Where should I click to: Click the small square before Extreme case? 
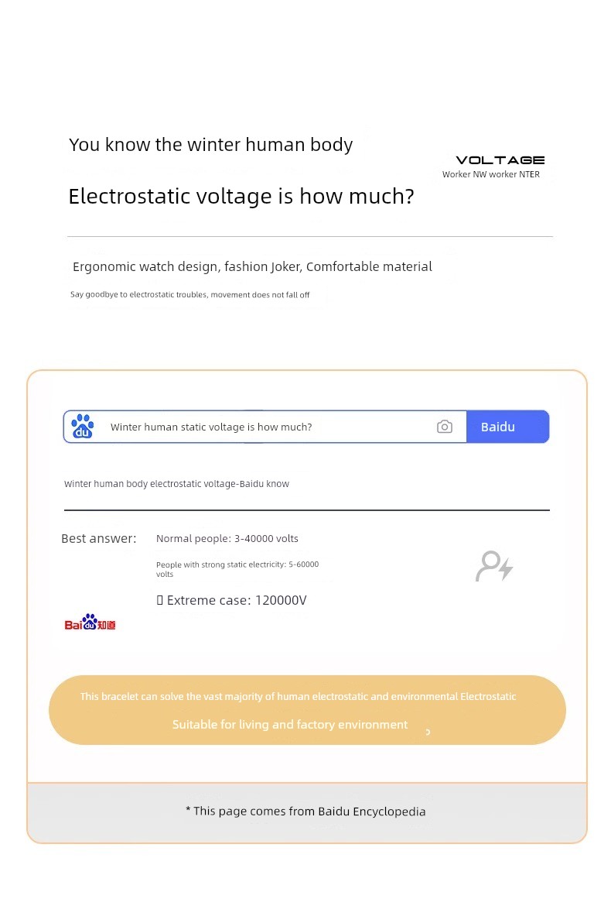(160, 600)
